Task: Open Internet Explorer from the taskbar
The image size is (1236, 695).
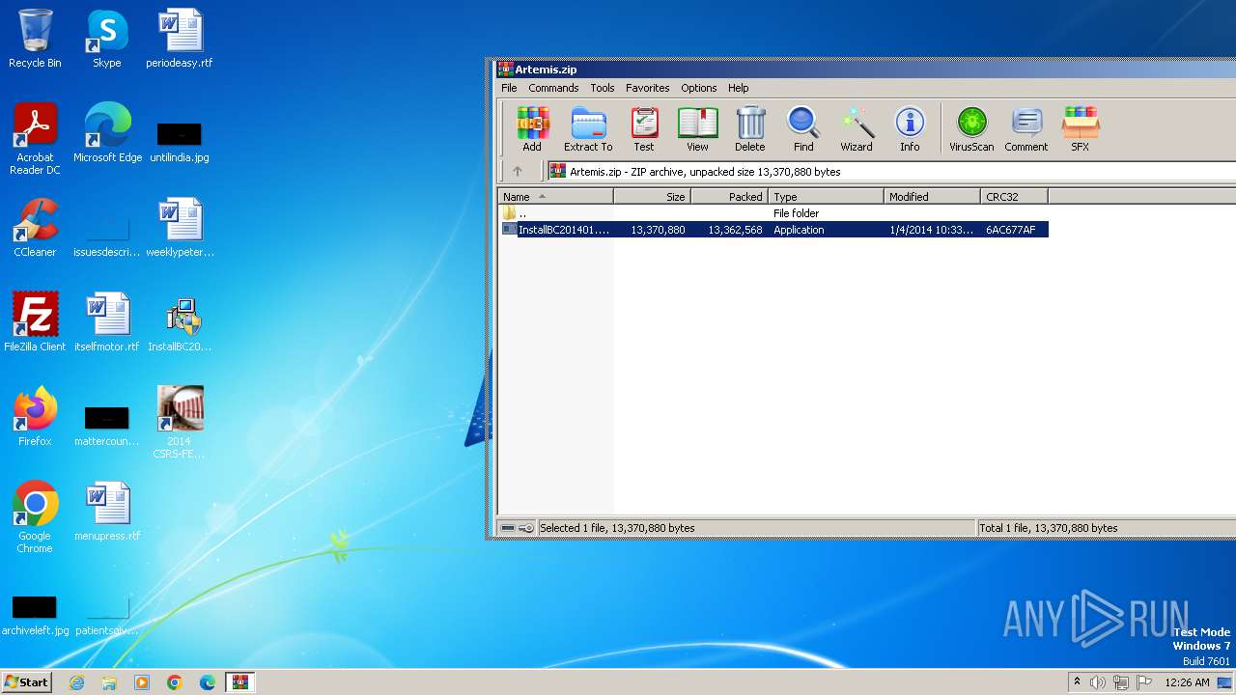Action: tap(76, 682)
